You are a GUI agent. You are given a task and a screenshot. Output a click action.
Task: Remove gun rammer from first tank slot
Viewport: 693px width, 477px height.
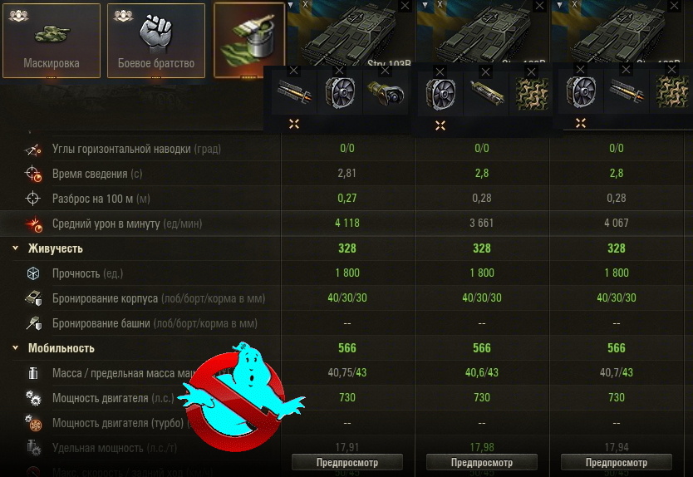click(x=293, y=71)
